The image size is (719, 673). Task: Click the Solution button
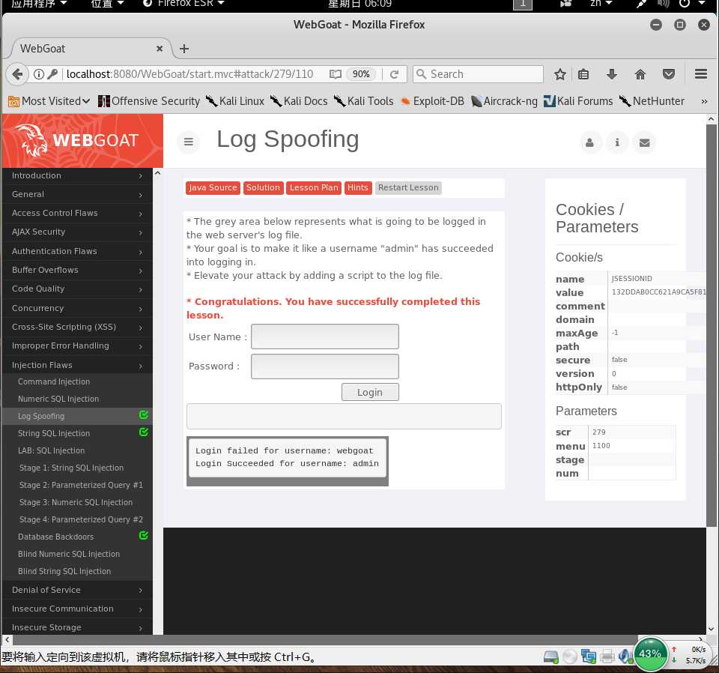pos(263,187)
